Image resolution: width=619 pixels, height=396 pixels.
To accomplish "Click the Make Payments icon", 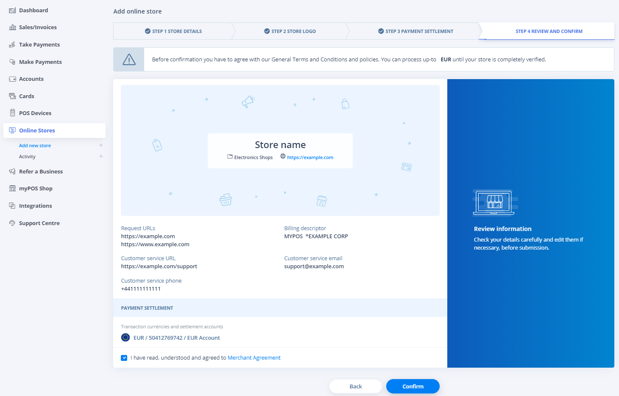I will point(12,62).
